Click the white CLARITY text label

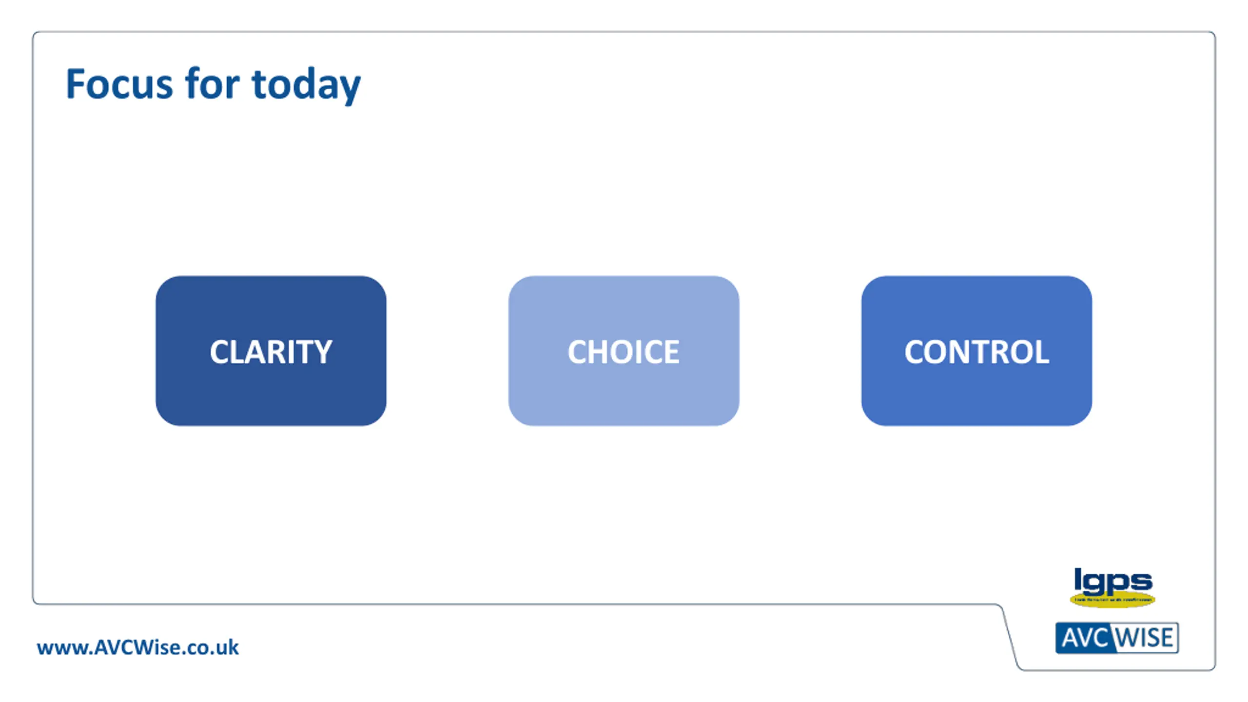click(x=271, y=352)
